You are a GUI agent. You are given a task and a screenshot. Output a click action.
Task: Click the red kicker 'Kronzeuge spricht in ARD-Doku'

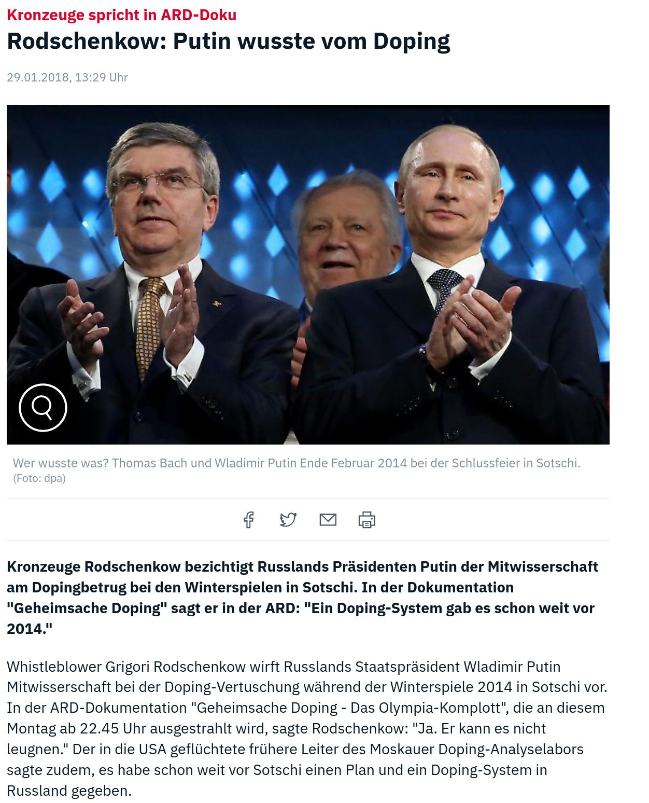[121, 15]
